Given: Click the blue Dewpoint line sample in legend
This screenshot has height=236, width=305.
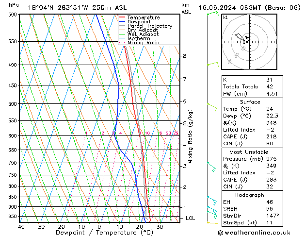Looking at the screenshot, I should [x=122, y=22].
